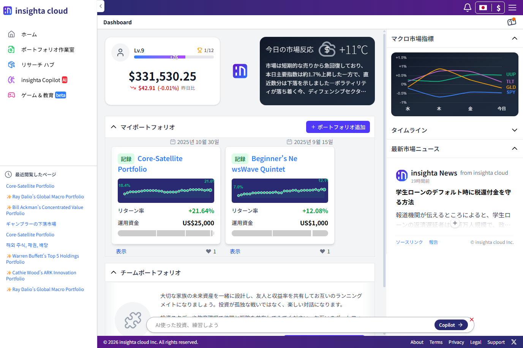
Task: Open the ホーム home icon in sidebar
Action: (11, 34)
